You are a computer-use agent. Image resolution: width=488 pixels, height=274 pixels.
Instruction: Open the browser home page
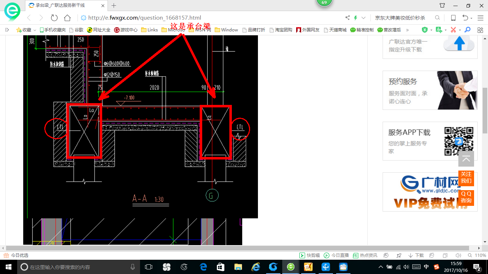click(x=67, y=18)
